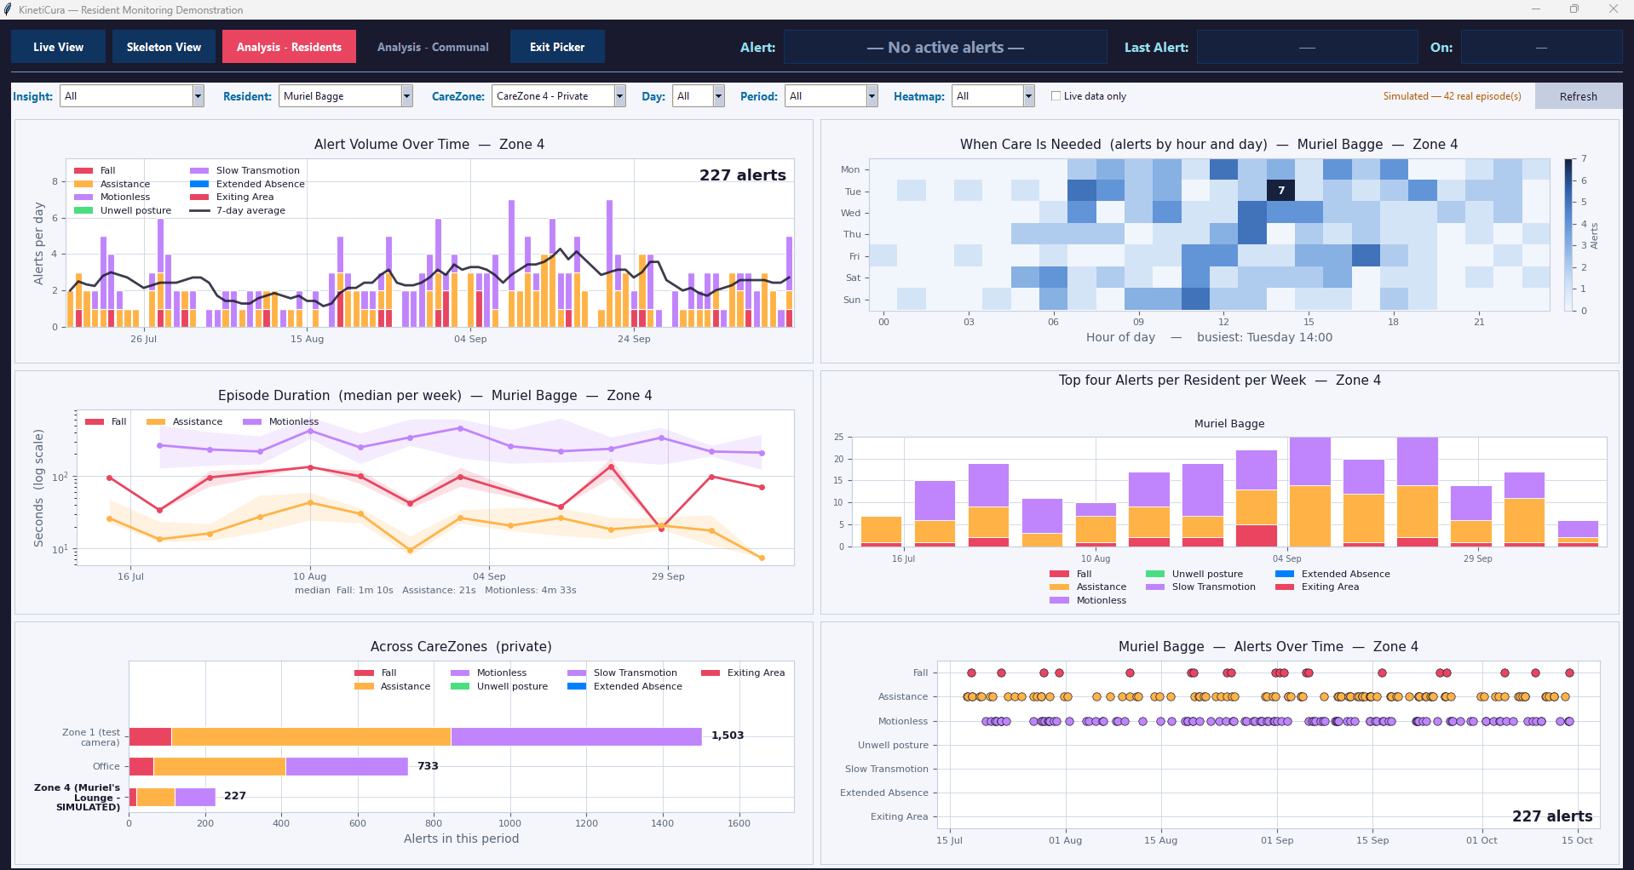This screenshot has width=1634, height=870.
Task: Click the KinetiCura app icon in title bar
Action: 9,9
